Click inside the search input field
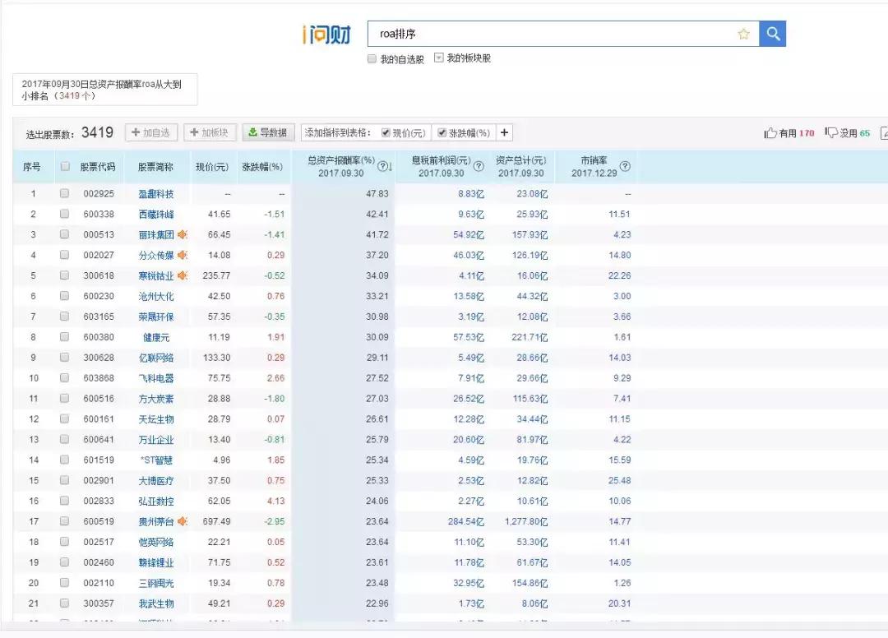 click(534, 33)
